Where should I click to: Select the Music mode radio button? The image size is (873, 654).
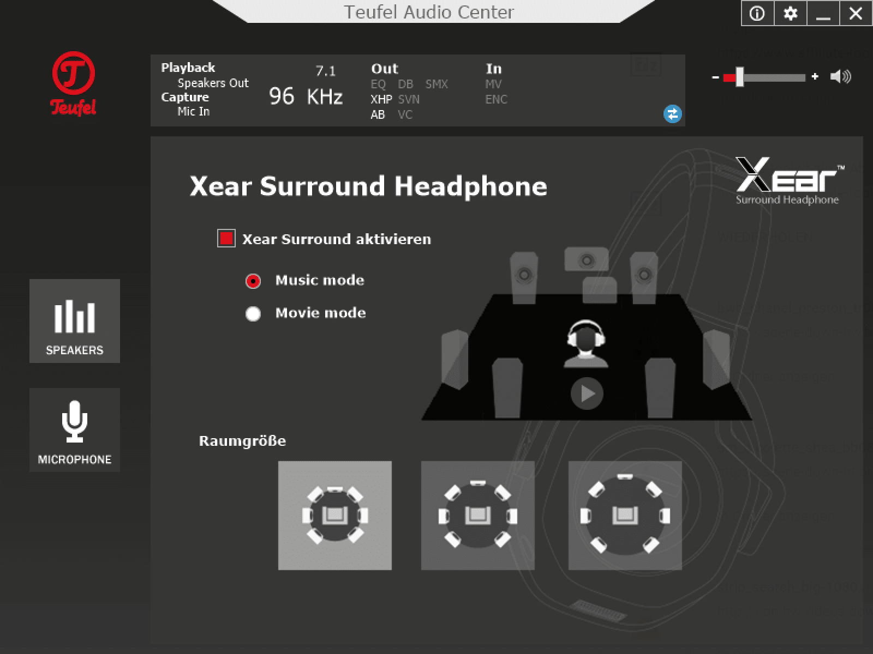pyautogui.click(x=253, y=281)
